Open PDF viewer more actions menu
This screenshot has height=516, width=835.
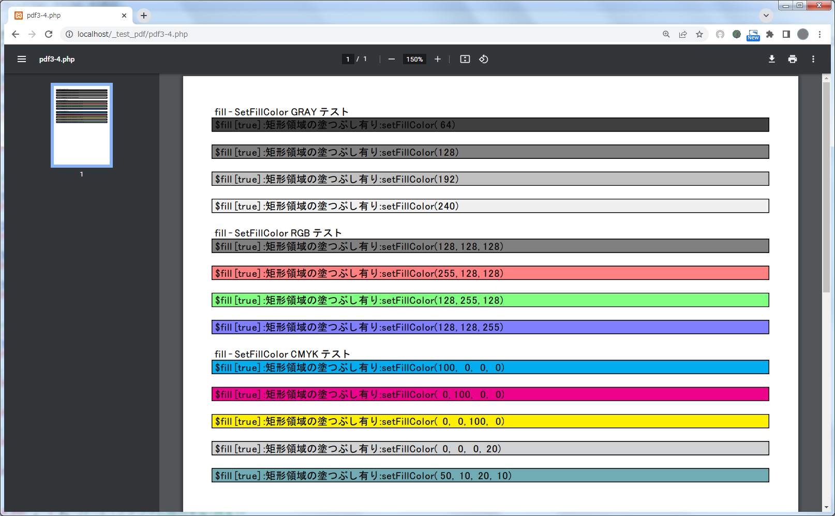point(813,59)
